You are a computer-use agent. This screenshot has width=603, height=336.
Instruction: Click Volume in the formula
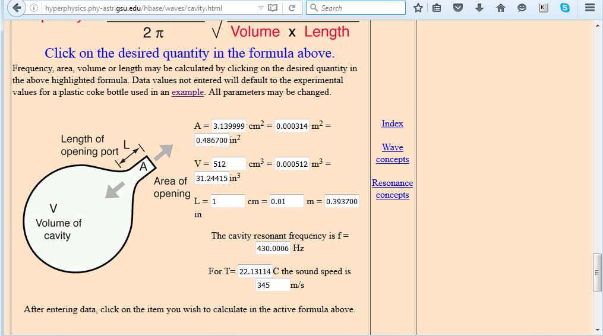click(x=255, y=31)
